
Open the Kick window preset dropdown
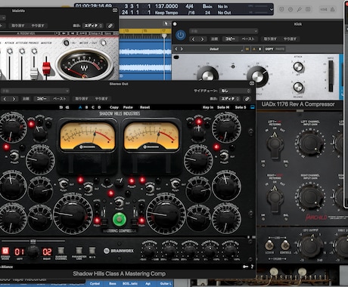point(223,31)
